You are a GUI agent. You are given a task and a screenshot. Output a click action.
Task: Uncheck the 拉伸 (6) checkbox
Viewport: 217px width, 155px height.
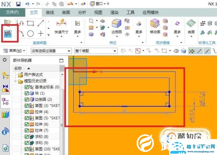coord(26,124)
